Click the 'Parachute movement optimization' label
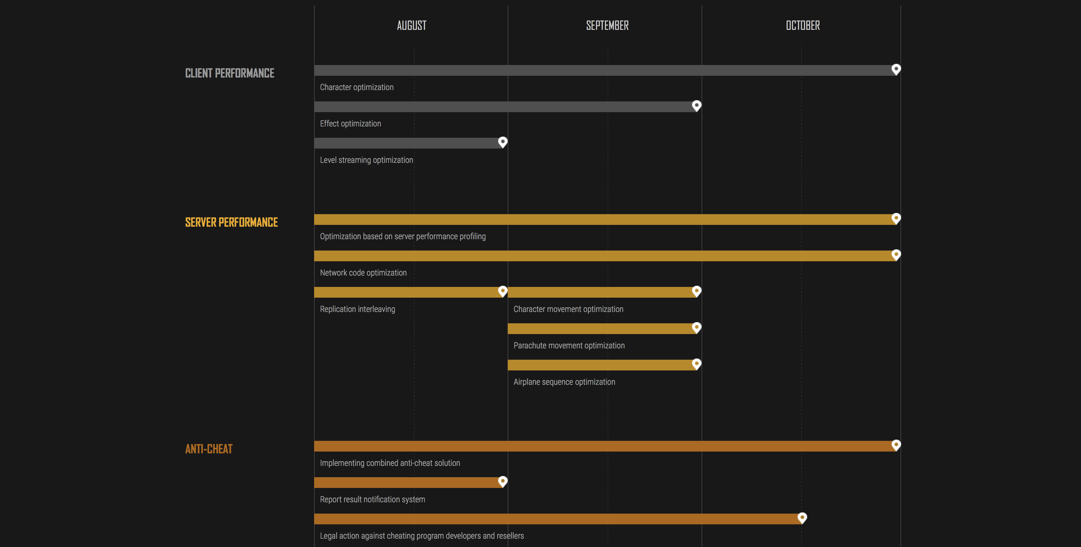The height and width of the screenshot is (547, 1081). (x=569, y=346)
